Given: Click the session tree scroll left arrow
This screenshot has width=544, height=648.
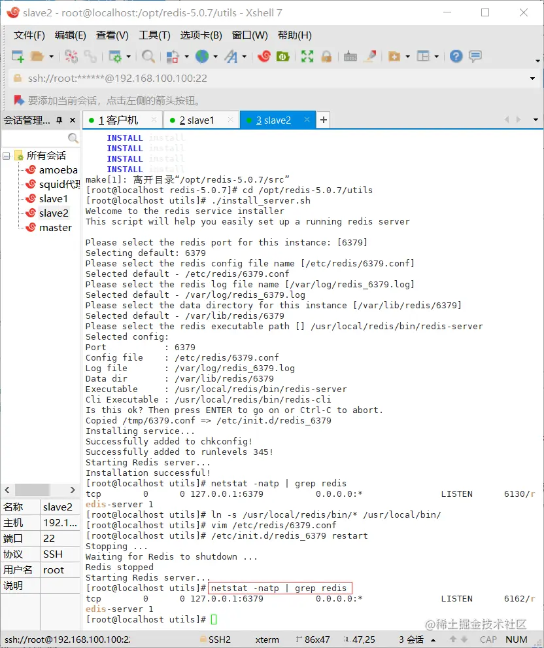Looking at the screenshot, I should pos(7,490).
